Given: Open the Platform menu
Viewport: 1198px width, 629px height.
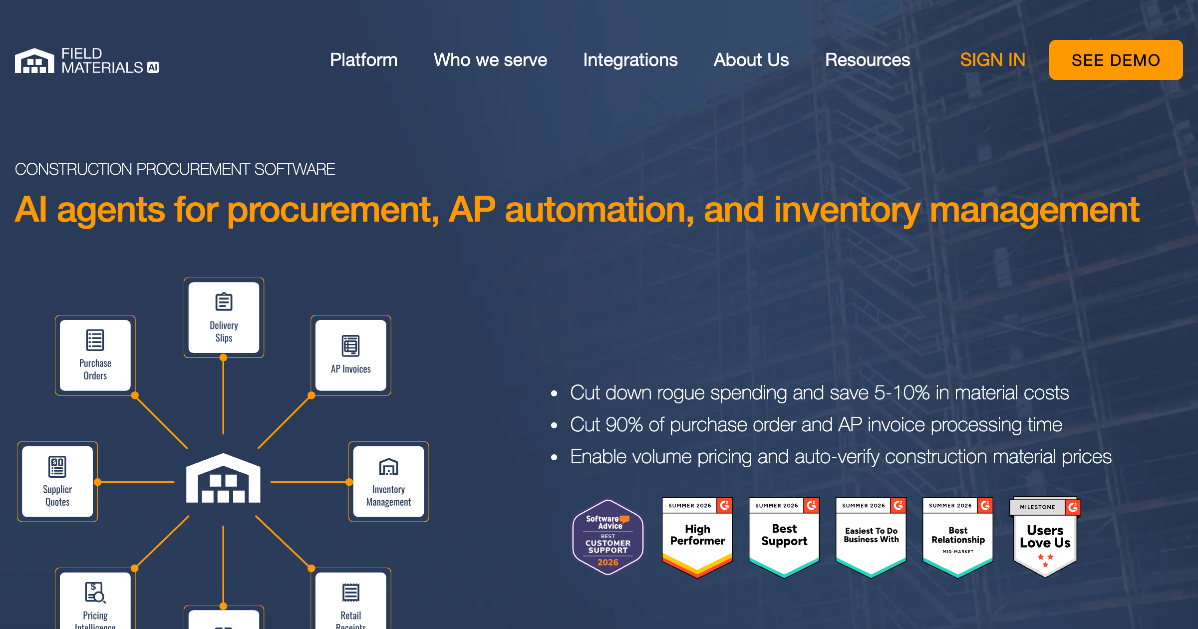Looking at the screenshot, I should [x=363, y=60].
